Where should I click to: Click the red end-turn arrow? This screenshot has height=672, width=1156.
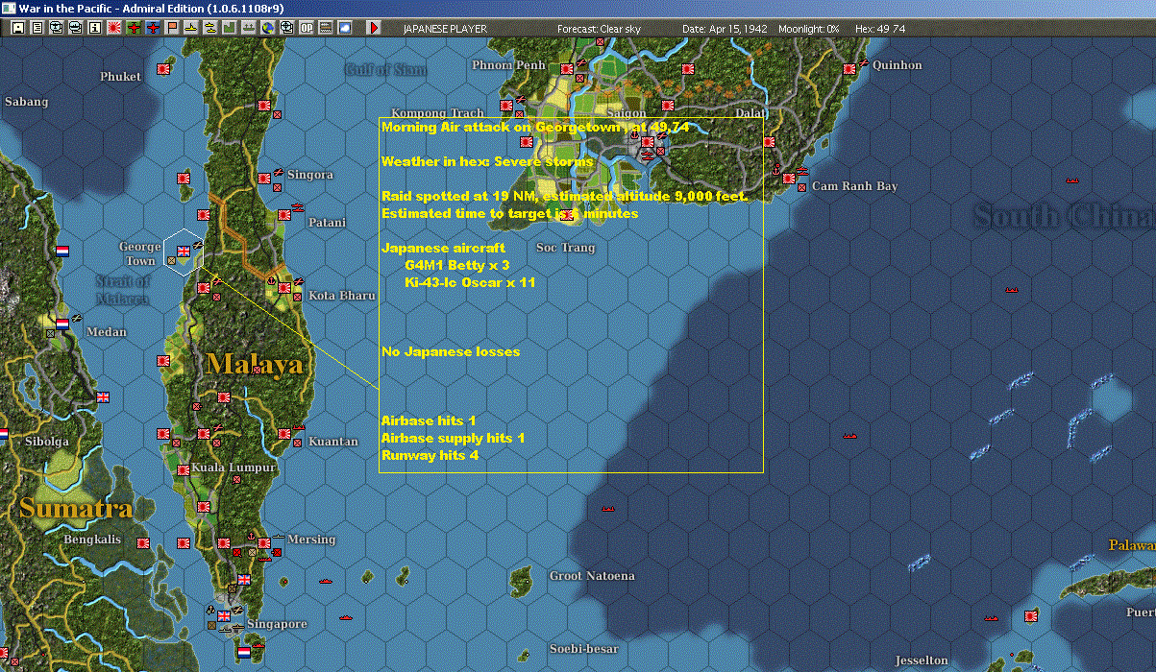[374, 28]
